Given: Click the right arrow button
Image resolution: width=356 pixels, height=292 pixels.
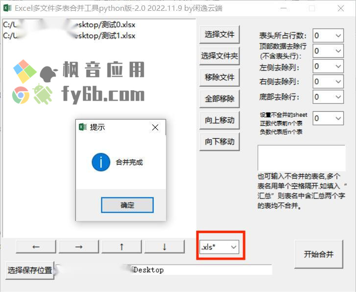Looking at the screenshot, I should (79, 246).
